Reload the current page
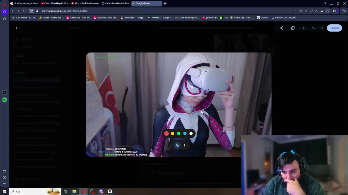348x195 pixels. point(24,11)
